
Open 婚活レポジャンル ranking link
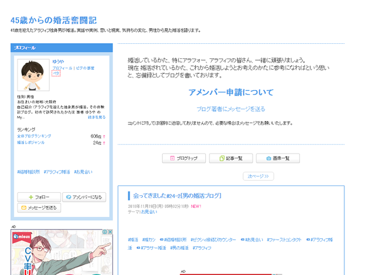pos(31,142)
